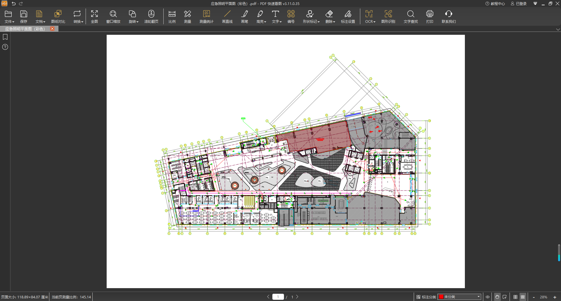Choose the 画直线 line drawing tool
The height and width of the screenshot is (301, 561).
(x=227, y=17)
